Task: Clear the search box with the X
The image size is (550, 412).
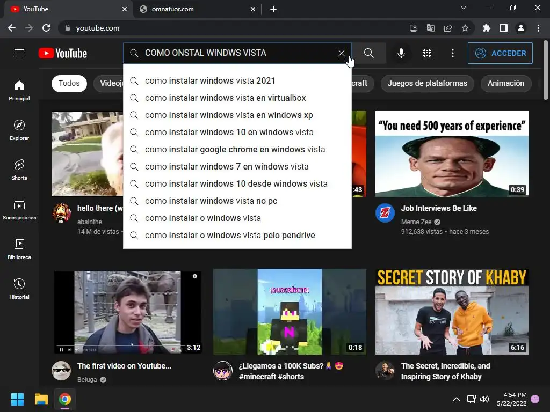Action: click(341, 53)
